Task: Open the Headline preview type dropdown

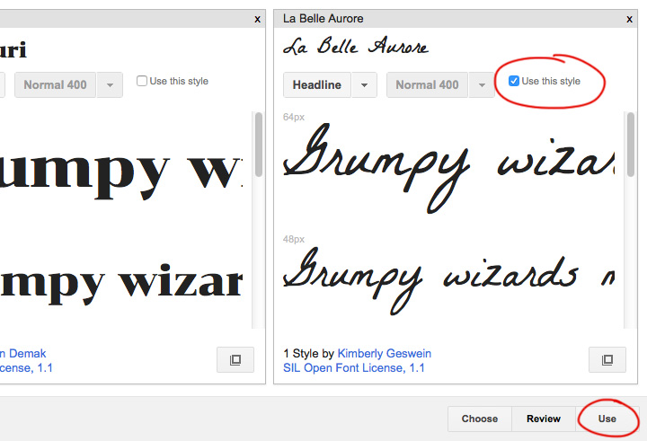Action: coord(317,85)
